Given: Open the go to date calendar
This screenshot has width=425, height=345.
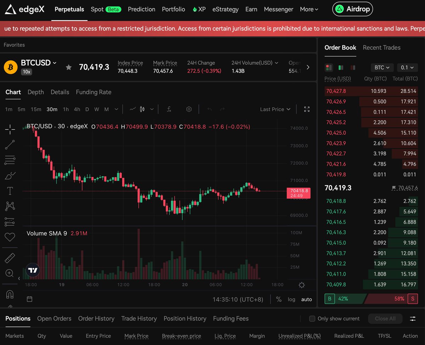Looking at the screenshot, I should (x=30, y=299).
